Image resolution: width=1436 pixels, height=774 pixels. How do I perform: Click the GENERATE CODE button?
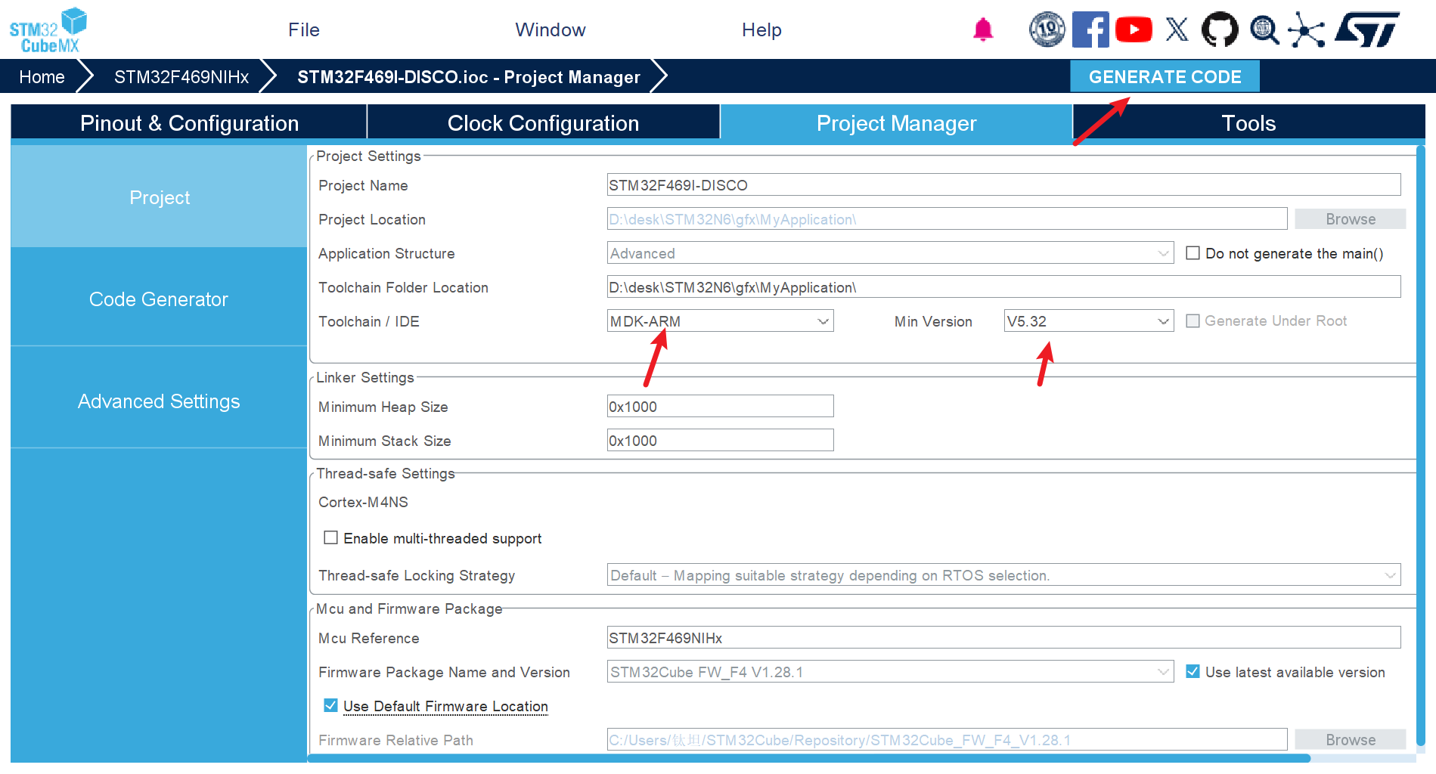coord(1165,76)
